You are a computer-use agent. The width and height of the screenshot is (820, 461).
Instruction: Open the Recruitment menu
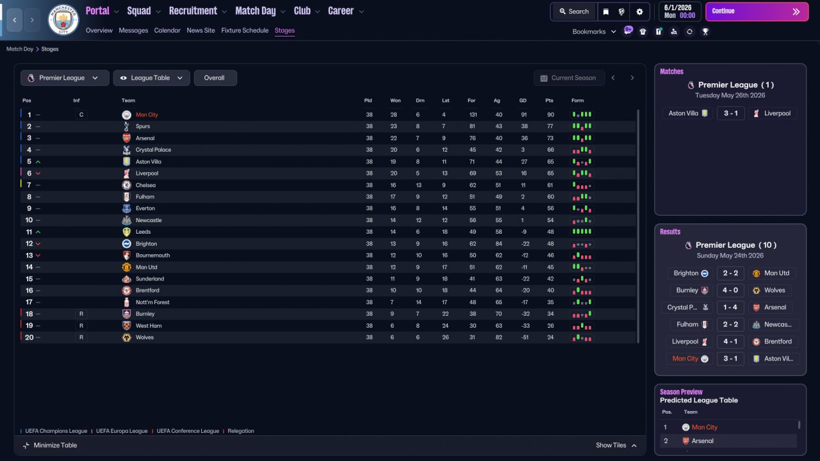click(x=198, y=11)
